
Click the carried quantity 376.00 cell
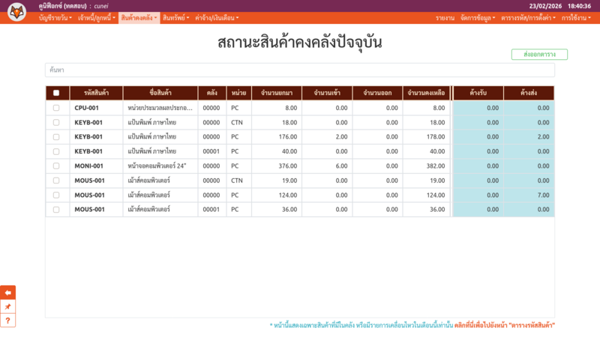point(277,166)
